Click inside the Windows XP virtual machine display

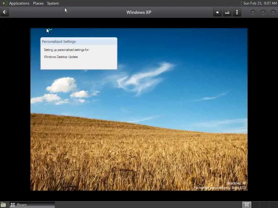click(139, 109)
